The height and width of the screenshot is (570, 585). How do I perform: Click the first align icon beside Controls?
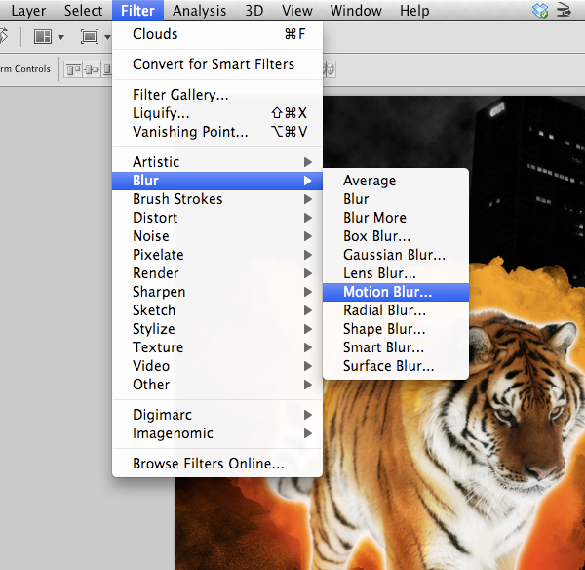pyautogui.click(x=73, y=70)
